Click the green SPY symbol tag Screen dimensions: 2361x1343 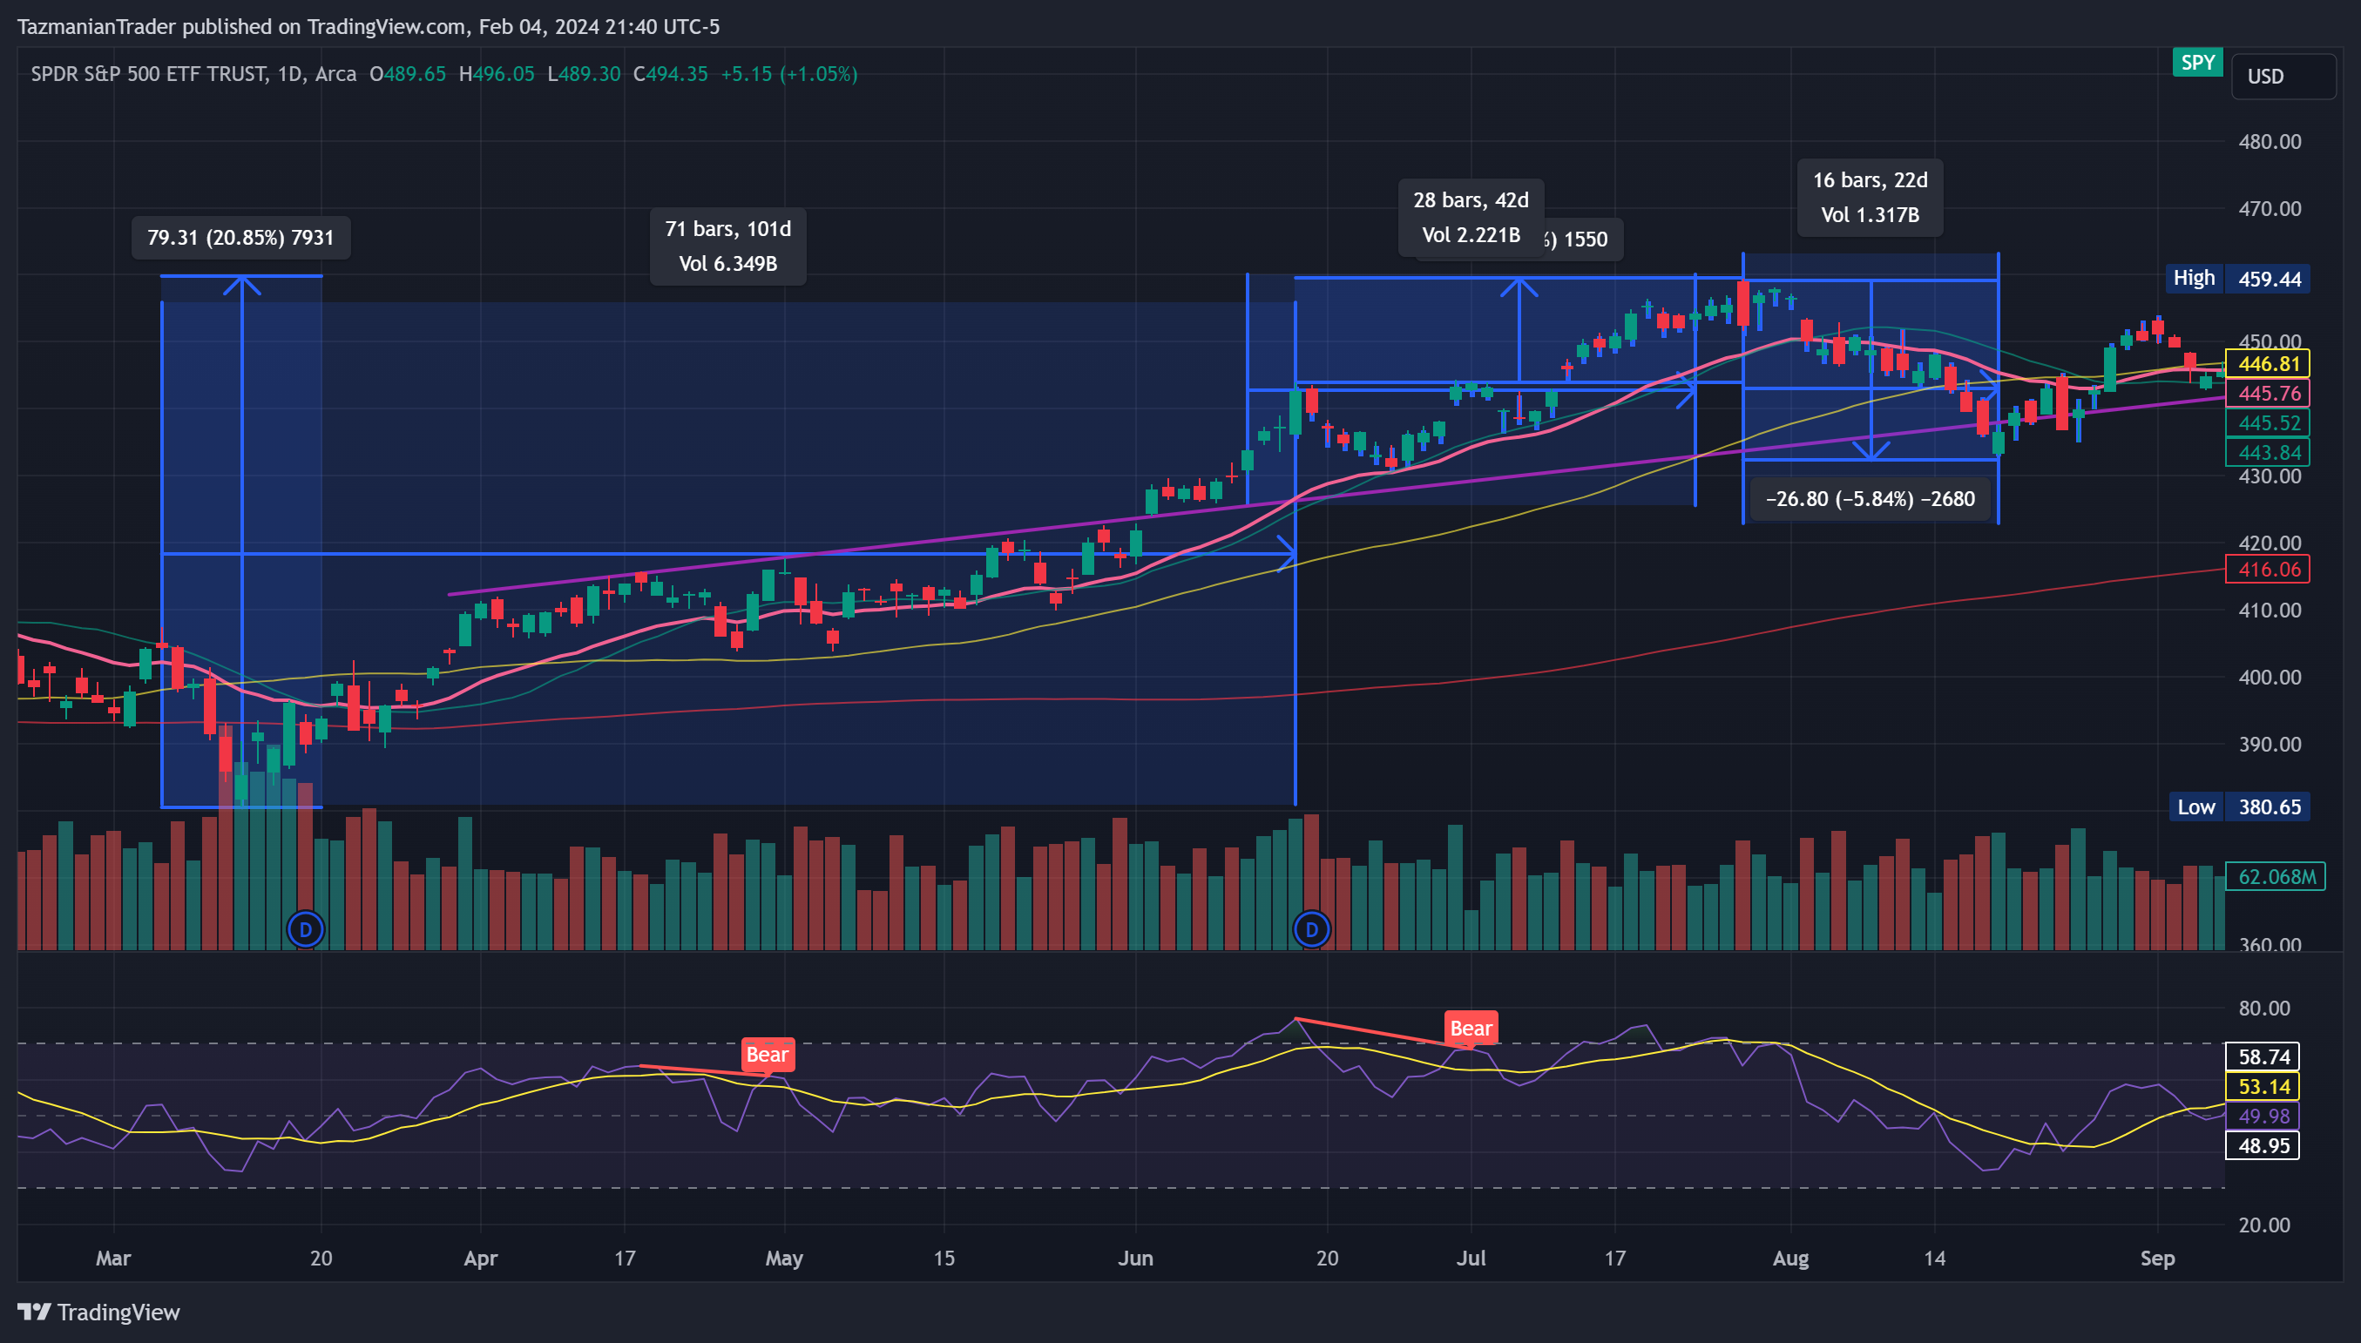pyautogui.click(x=2196, y=63)
